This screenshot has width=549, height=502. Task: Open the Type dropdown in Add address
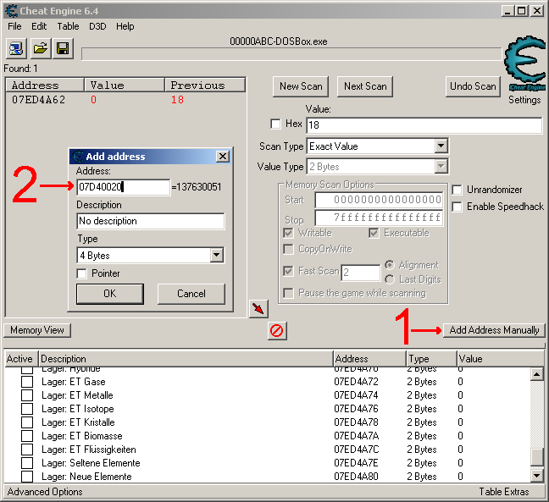[x=217, y=255]
